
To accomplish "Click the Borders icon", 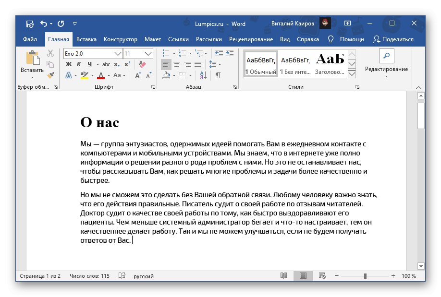I will coord(183,75).
